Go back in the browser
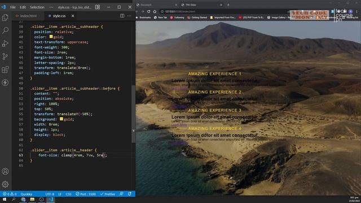 137,11
